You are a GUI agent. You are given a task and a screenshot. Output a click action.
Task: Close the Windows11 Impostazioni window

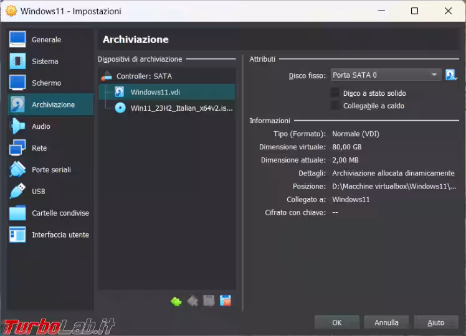coord(448,11)
